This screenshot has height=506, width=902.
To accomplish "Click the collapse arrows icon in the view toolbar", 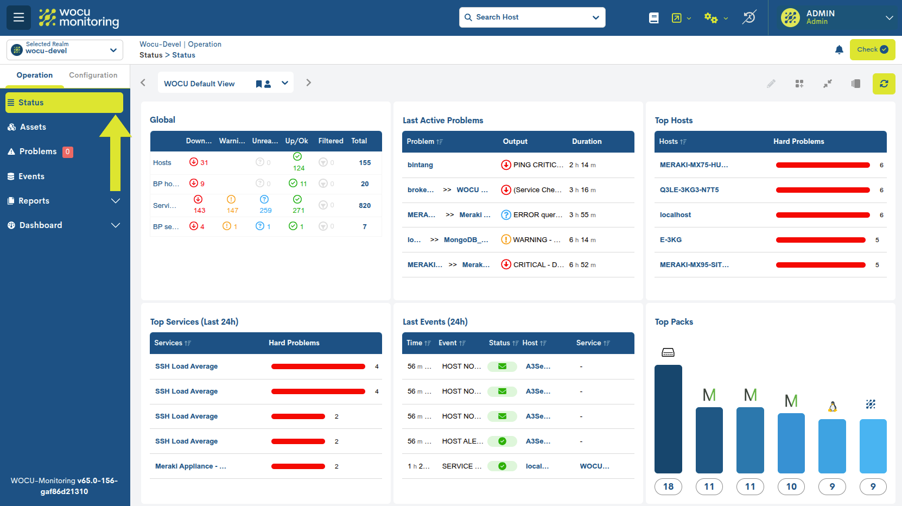I will tap(828, 84).
